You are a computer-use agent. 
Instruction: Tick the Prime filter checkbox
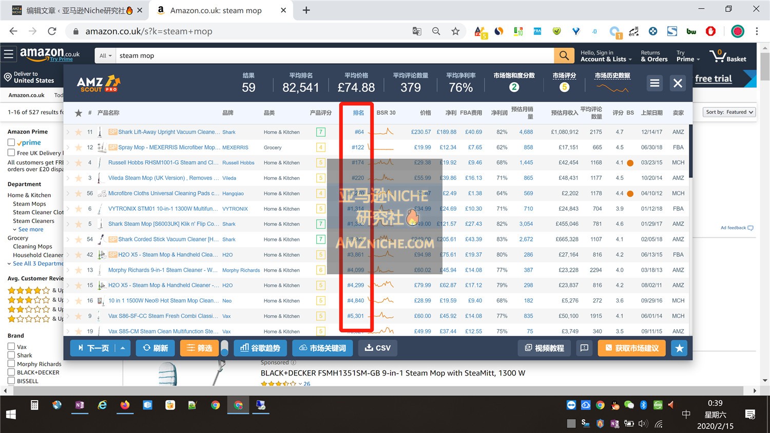point(11,142)
